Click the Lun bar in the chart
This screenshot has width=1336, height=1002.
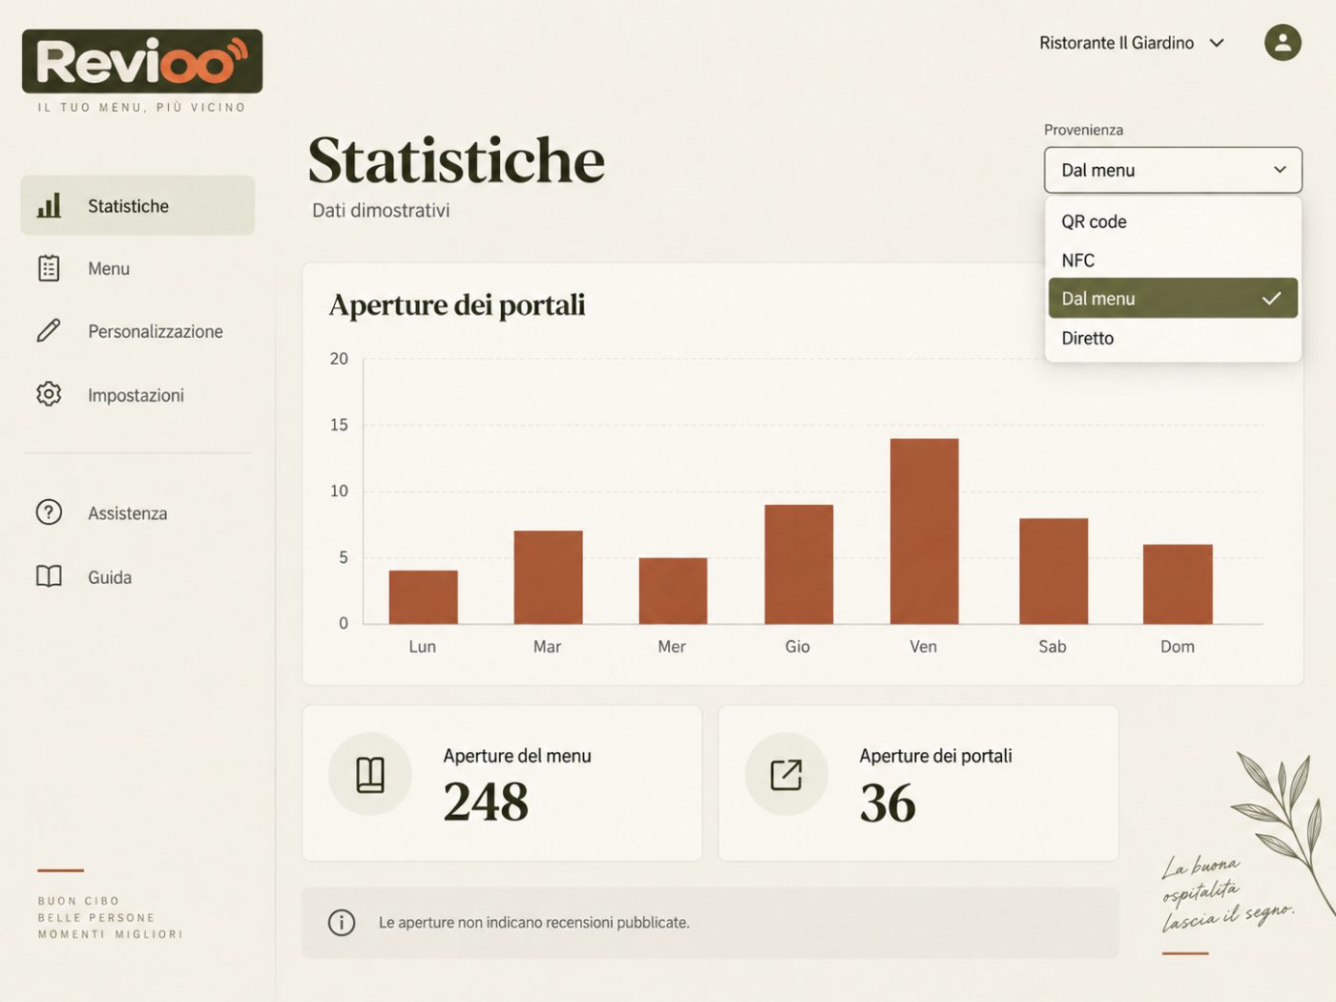click(423, 597)
